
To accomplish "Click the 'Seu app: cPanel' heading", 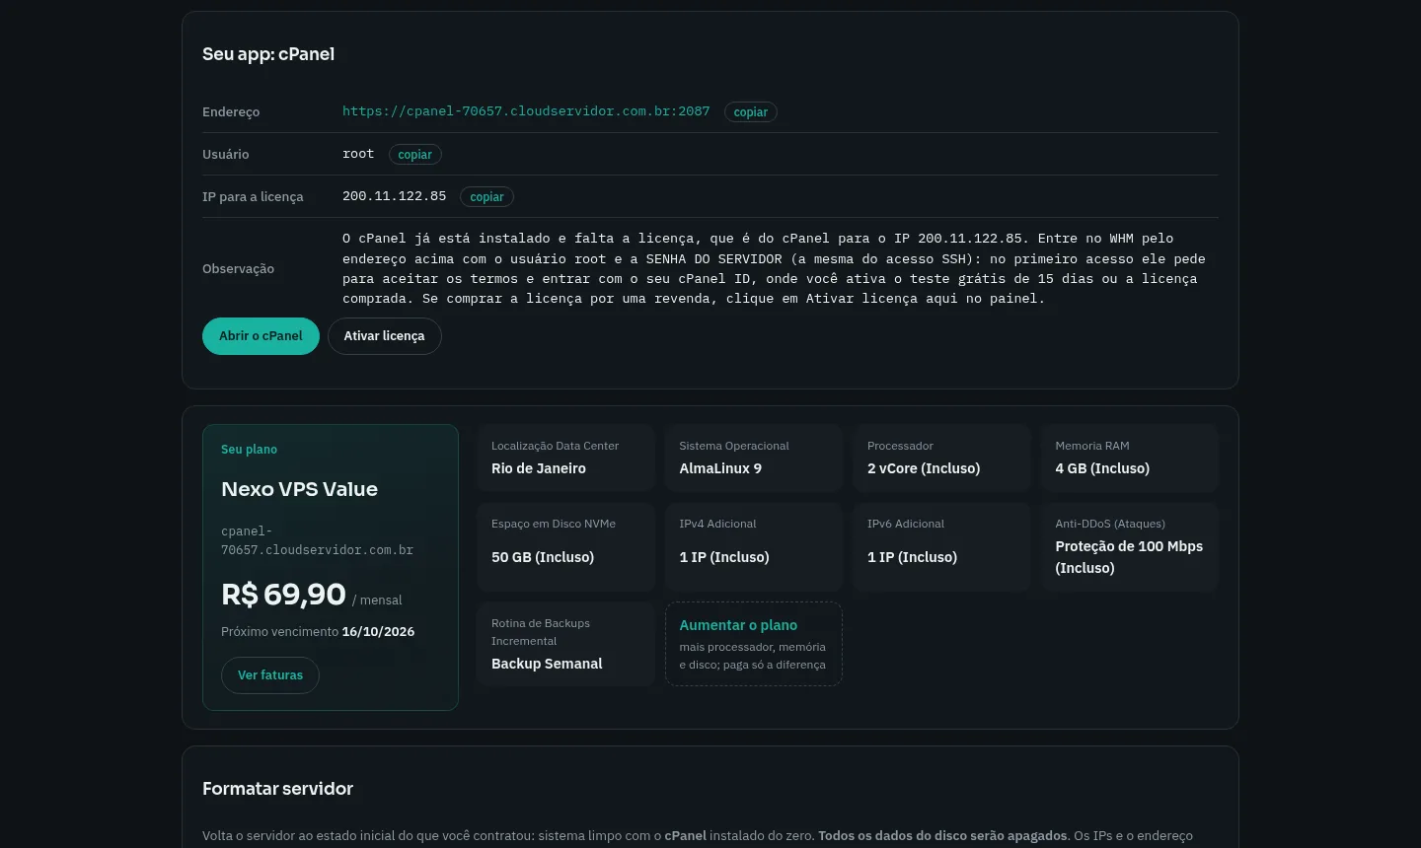I will coord(268,54).
